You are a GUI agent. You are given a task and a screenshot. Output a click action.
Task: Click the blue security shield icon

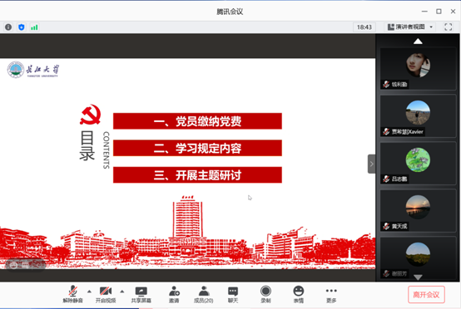coord(21,27)
